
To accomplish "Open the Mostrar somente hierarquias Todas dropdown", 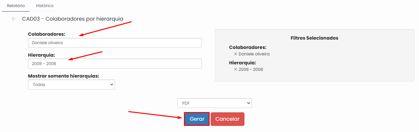I will click(71, 84).
